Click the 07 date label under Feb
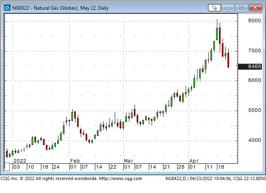The width and height of the screenshot is (266, 193). point(84,167)
